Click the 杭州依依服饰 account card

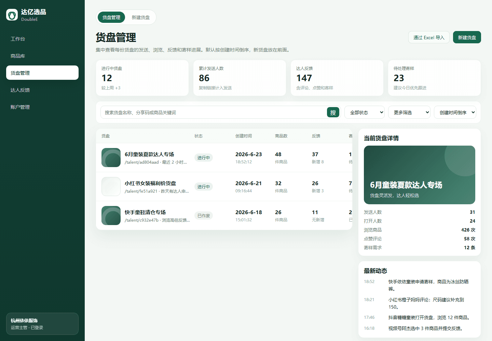click(x=42, y=324)
